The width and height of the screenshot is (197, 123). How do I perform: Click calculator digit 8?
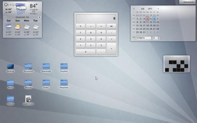pos(91,33)
